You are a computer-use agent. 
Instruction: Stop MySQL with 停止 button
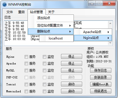click(x=71, y=70)
